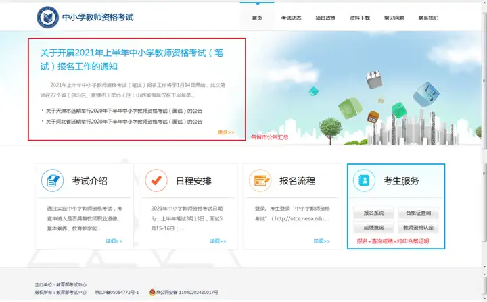
Task: Click 京公网安备 11040202430017号 text
Action: (187, 293)
